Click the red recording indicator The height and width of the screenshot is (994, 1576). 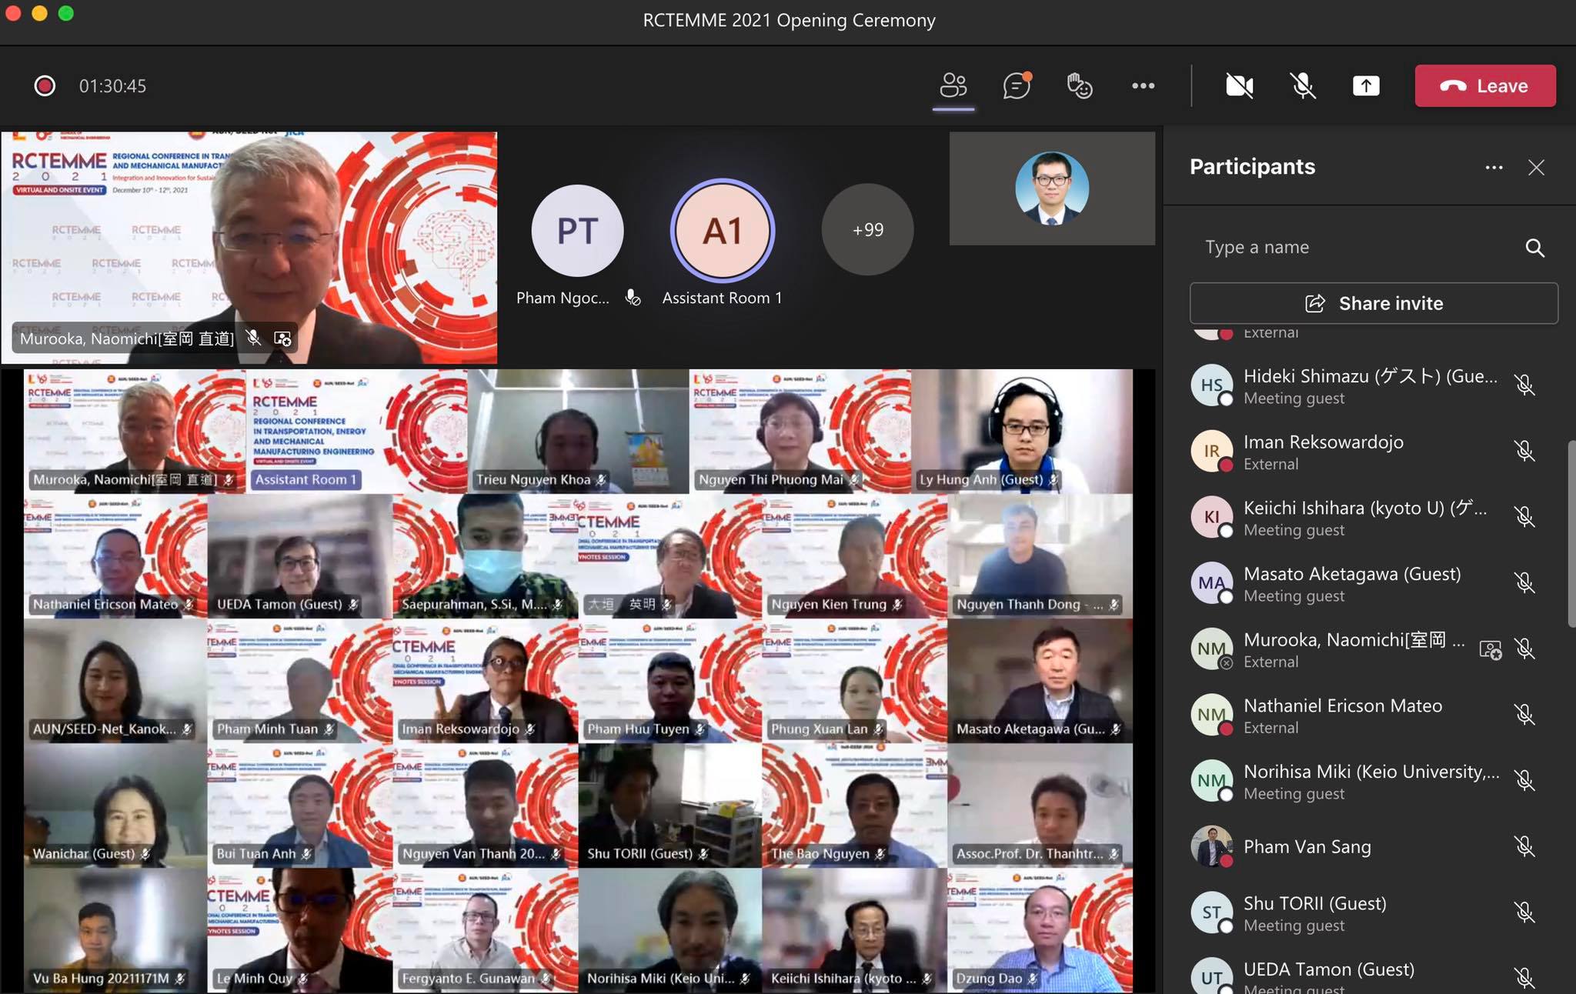click(45, 85)
